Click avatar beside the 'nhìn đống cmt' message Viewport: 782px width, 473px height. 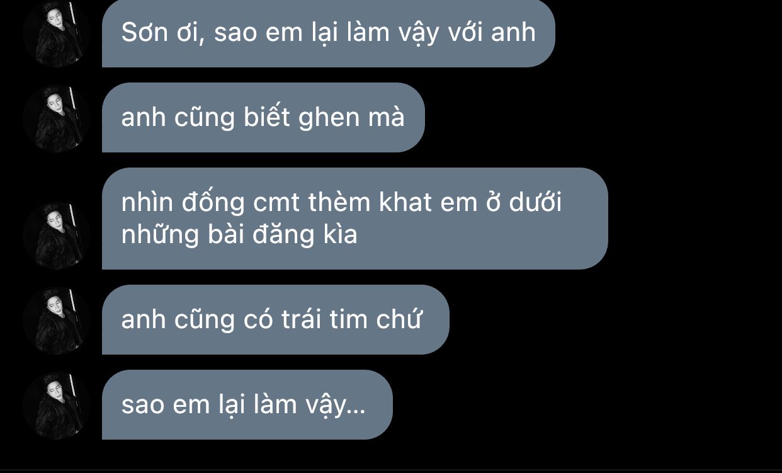[56, 236]
